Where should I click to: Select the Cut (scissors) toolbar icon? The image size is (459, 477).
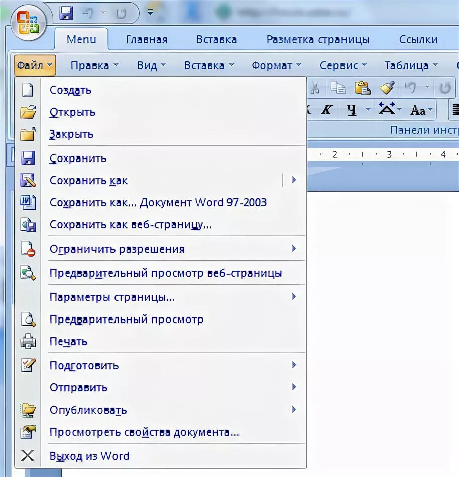click(315, 87)
